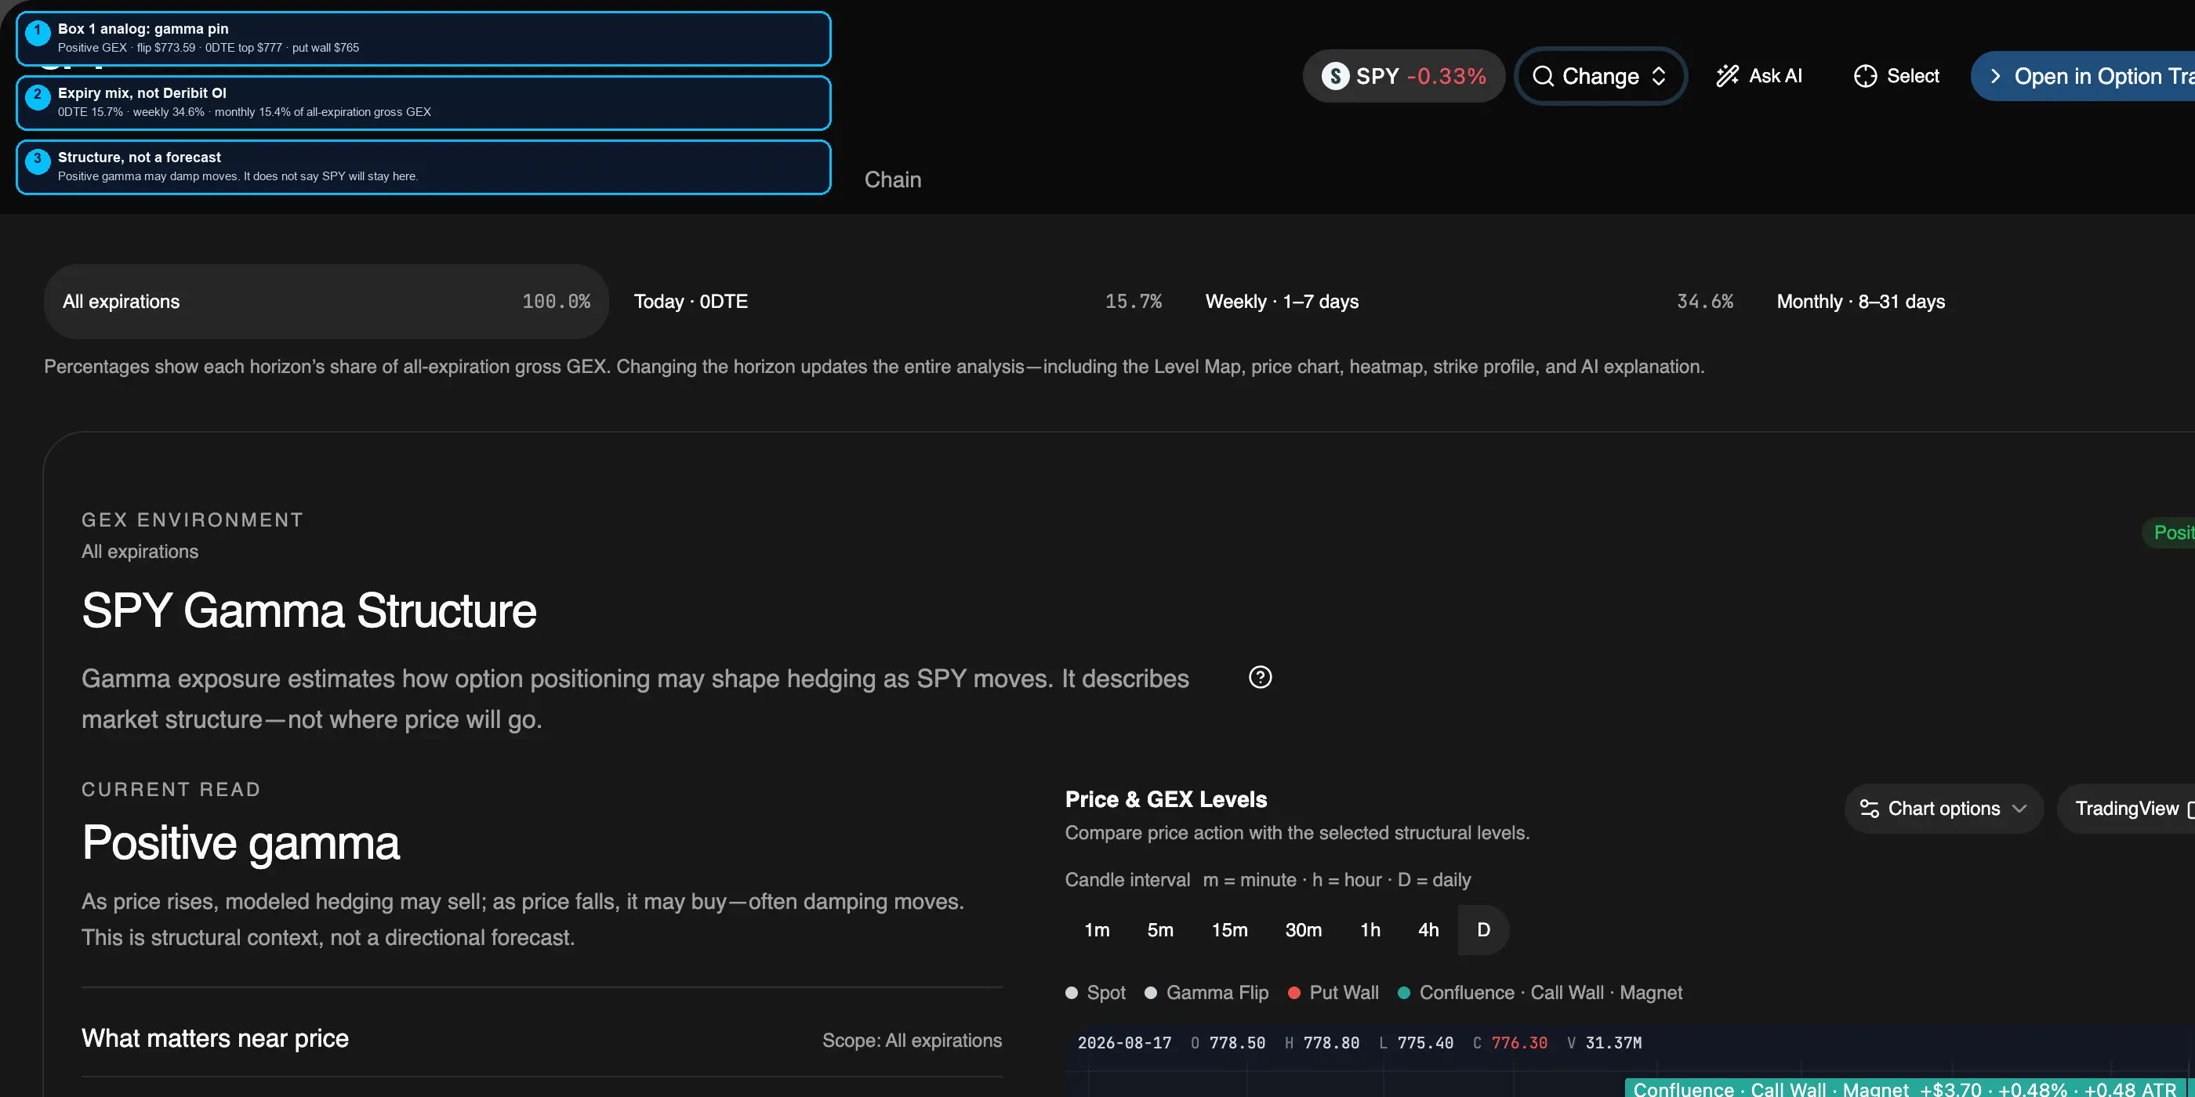Click the Ask AI magic wand icon
The height and width of the screenshot is (1097, 2195).
click(x=1727, y=76)
